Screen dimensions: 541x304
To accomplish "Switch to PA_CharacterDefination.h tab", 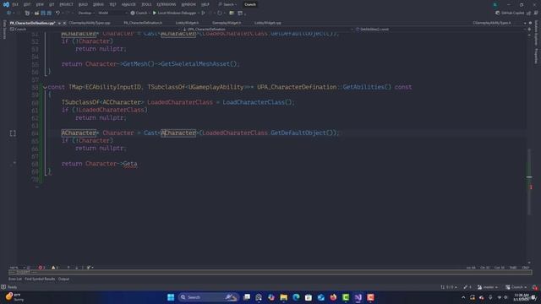I will coord(143,23).
